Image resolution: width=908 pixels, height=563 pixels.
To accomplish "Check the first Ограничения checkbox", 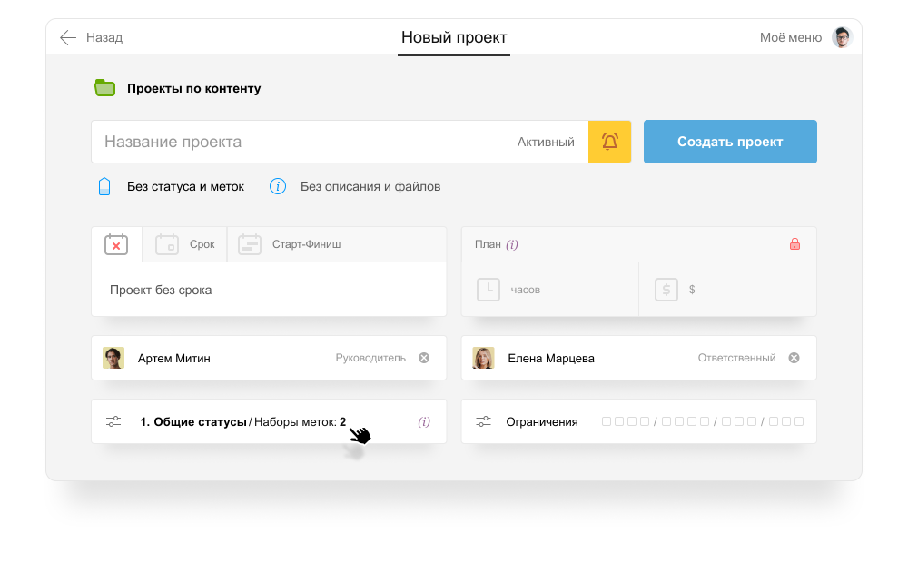I will 607,421.
